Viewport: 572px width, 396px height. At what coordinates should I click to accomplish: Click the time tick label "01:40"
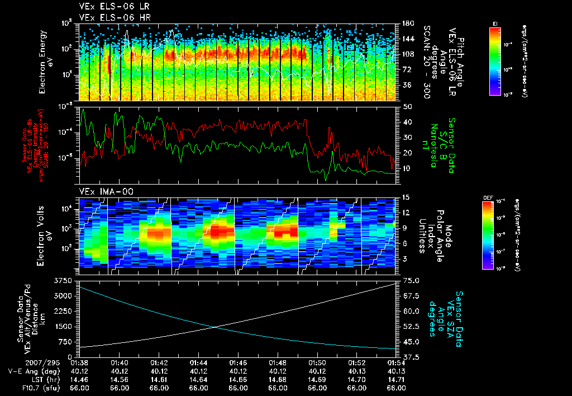[x=120, y=363]
